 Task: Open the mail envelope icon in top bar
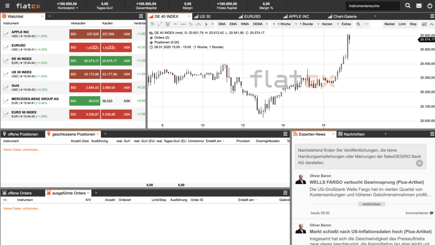(418, 6)
